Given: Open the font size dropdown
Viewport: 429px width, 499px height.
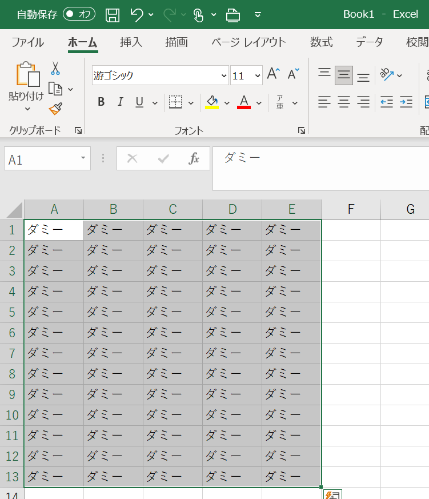Looking at the screenshot, I should pyautogui.click(x=257, y=75).
